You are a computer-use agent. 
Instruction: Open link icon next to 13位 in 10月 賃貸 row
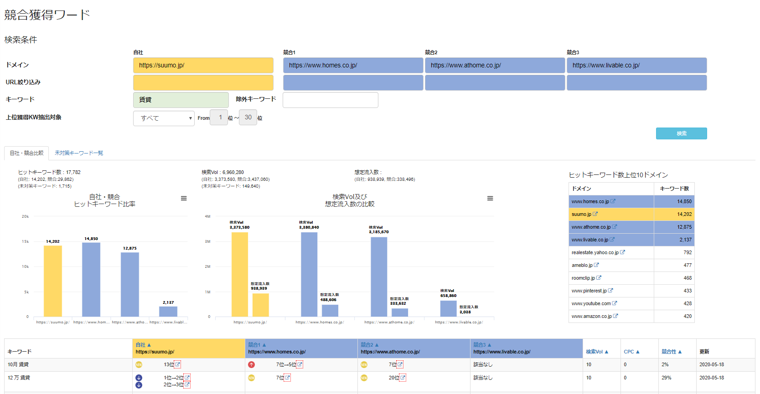click(178, 364)
